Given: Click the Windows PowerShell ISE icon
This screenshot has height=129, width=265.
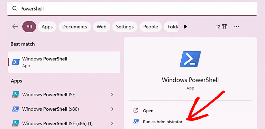Looking at the screenshot, I should click(16, 94).
